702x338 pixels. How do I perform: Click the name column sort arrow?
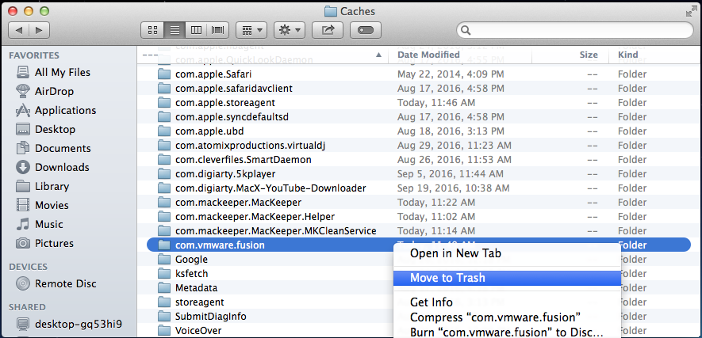[x=378, y=55]
